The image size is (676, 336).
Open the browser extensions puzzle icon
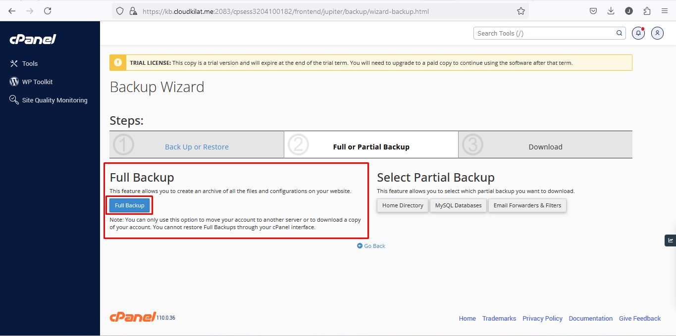(x=647, y=11)
